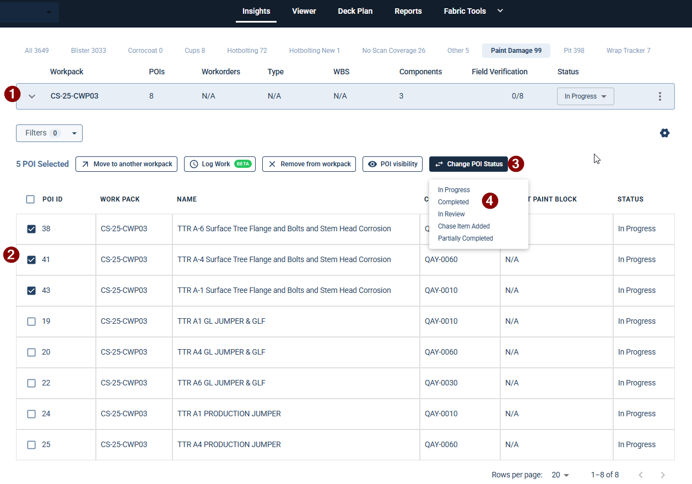Viewport: 692px width, 484px height.
Task: Select the Pit 398 category tab
Action: [x=574, y=51]
